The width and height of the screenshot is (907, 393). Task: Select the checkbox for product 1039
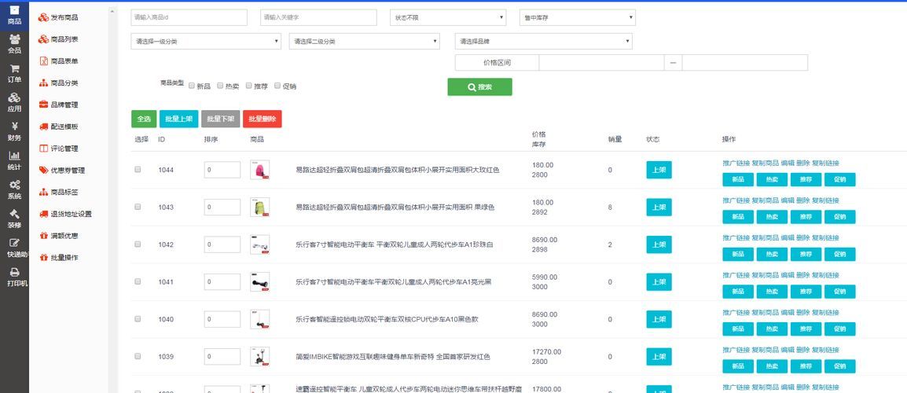point(138,356)
